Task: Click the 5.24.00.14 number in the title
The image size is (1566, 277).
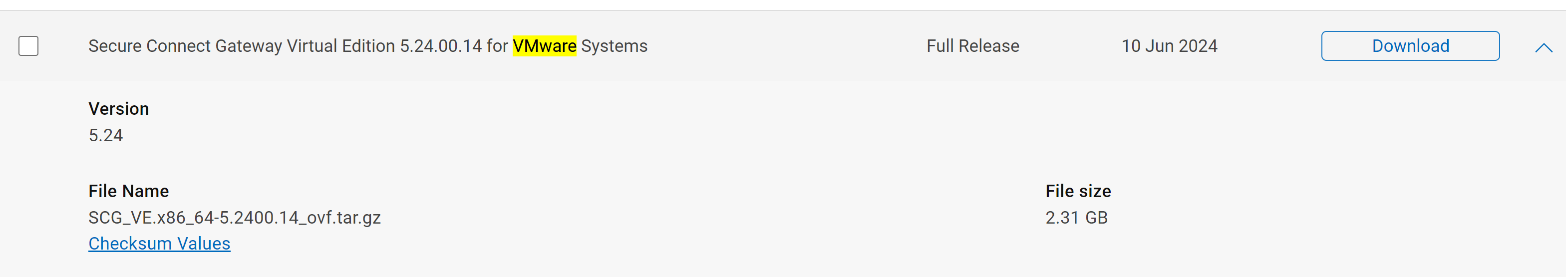Action: (x=440, y=46)
